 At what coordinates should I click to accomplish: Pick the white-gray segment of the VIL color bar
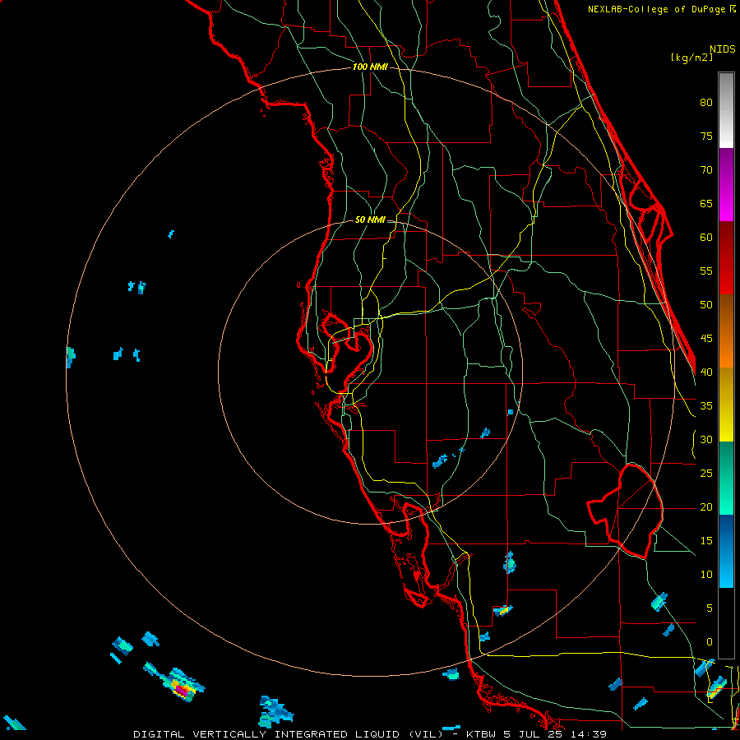pyautogui.click(x=726, y=110)
